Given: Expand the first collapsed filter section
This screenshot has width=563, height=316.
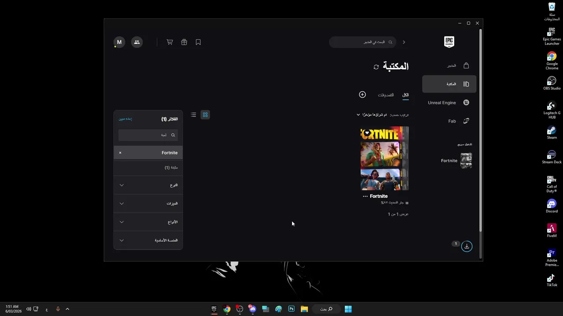Looking at the screenshot, I should point(148,185).
